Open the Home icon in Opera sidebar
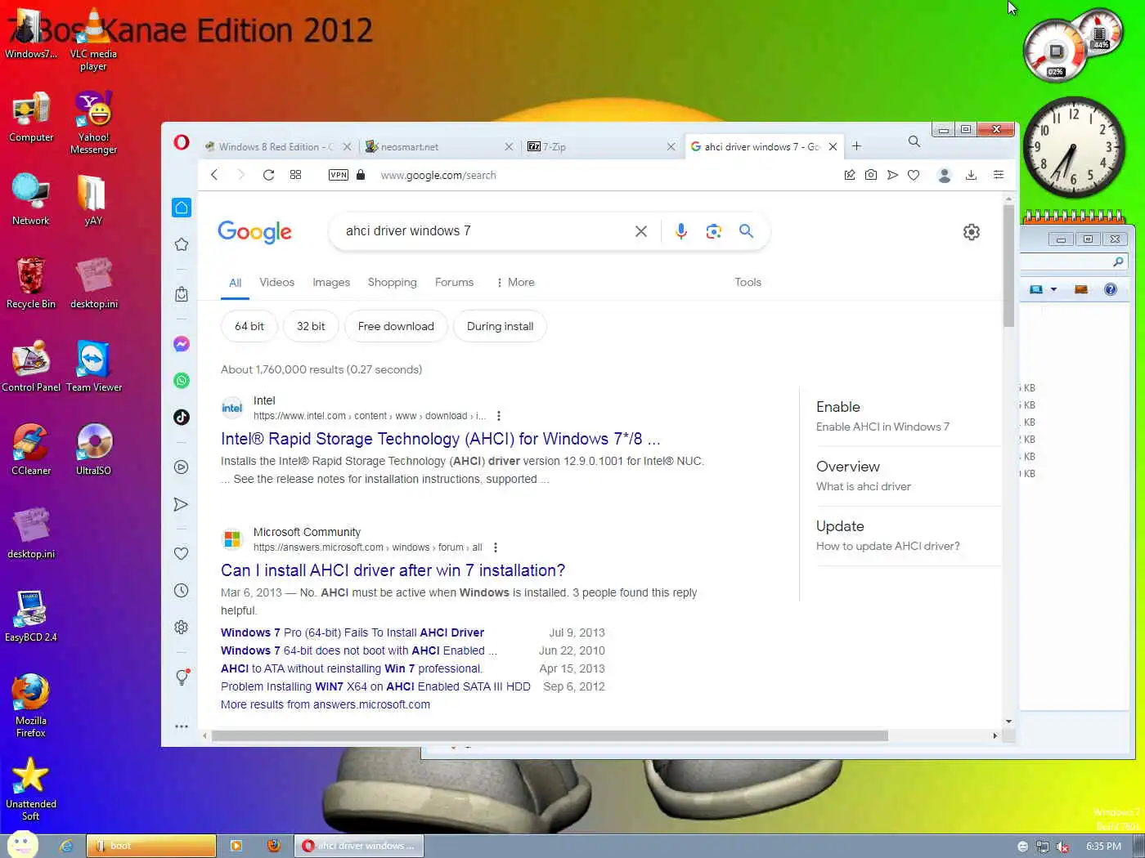 (182, 208)
